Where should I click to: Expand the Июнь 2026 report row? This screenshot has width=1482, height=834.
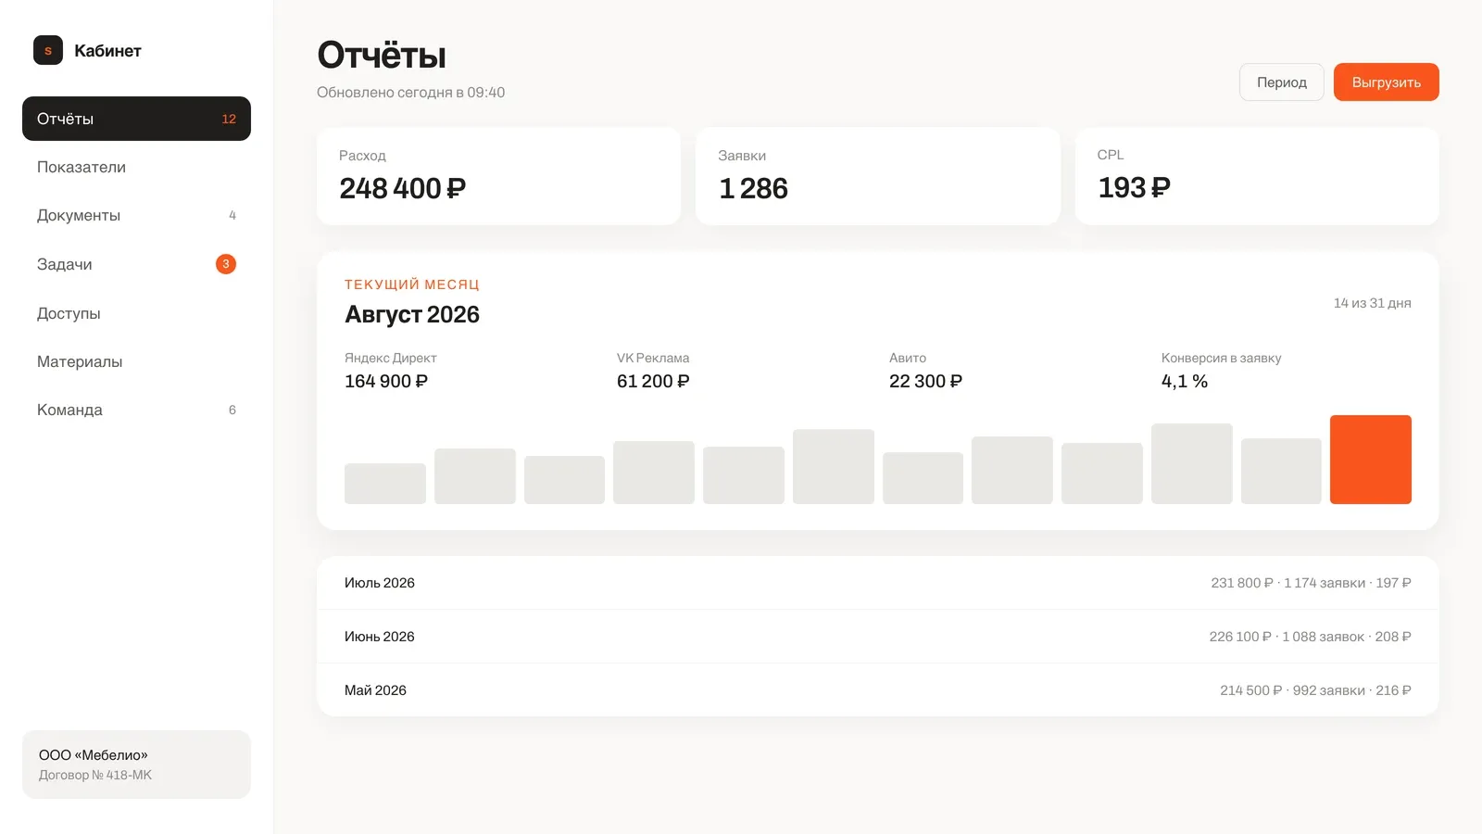pyautogui.click(x=878, y=637)
